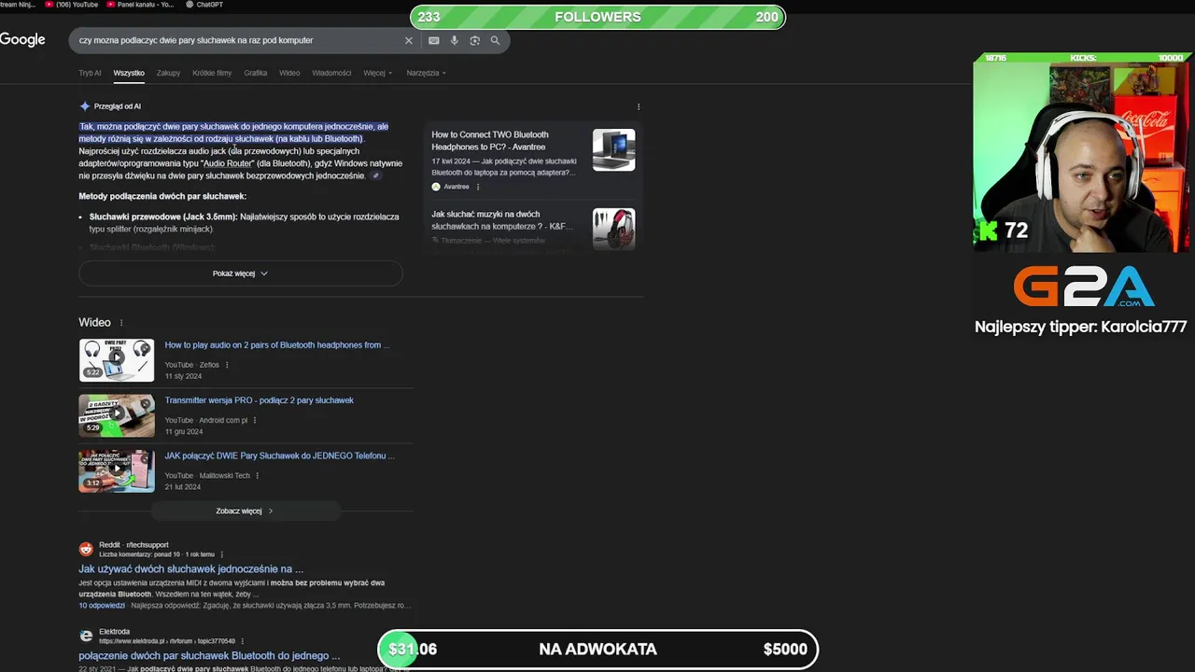Viewport: 1195px width, 672px height.
Task: Switch to the (106) YouTube browser tab
Action: (72, 5)
